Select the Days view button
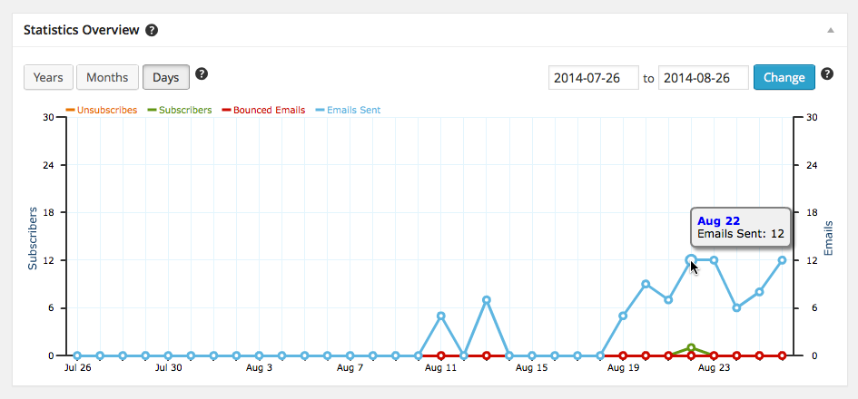The height and width of the screenshot is (399, 858). tap(166, 77)
